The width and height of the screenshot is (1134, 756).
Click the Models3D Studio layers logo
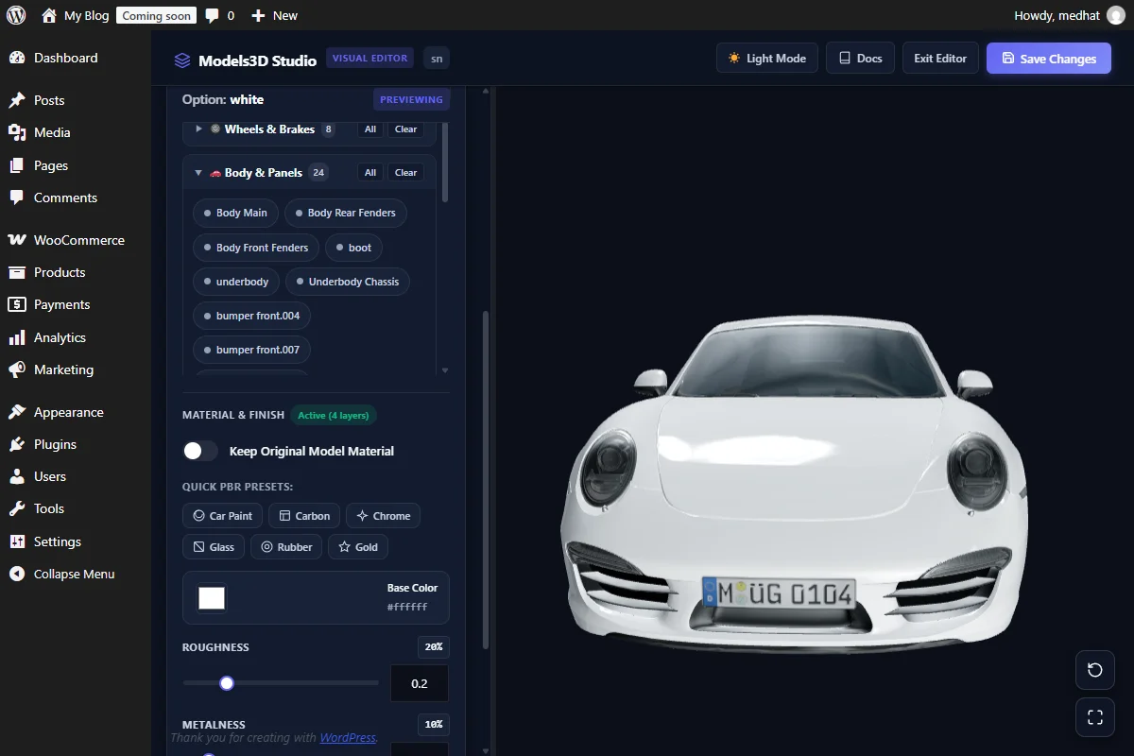coord(182,60)
